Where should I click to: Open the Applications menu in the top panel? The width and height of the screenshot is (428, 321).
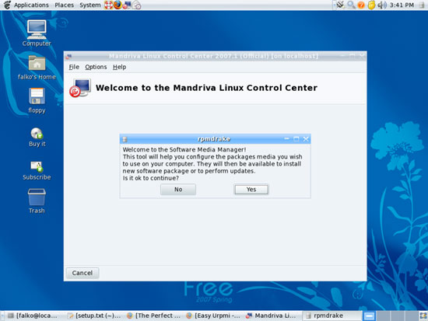coord(26,5)
